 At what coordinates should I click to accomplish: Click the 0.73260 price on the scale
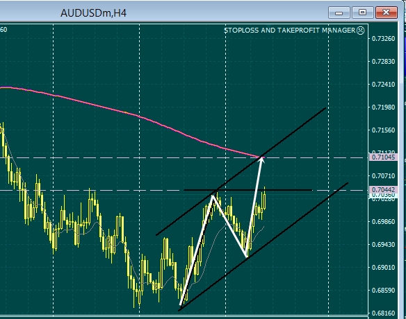point(383,39)
